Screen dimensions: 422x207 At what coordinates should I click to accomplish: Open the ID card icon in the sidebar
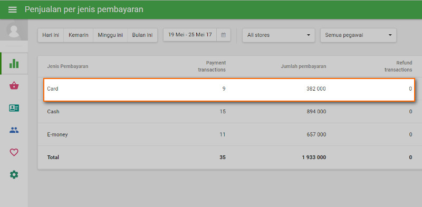click(14, 108)
